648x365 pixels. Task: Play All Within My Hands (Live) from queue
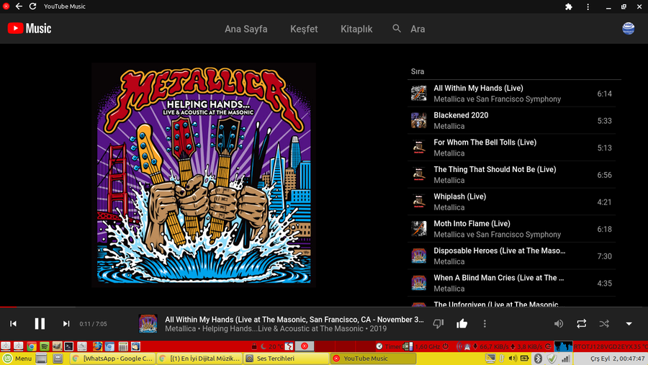click(512, 94)
